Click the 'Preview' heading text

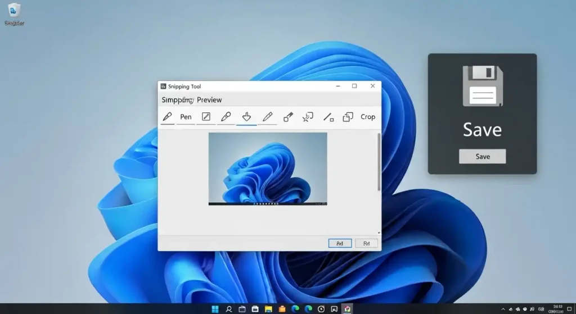(209, 100)
